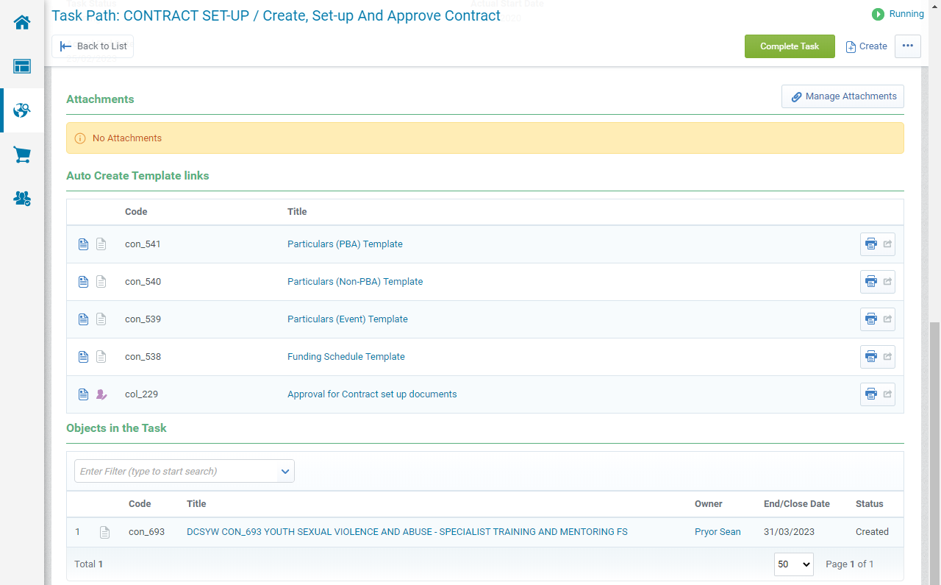941x585 pixels.
Task: Click Back to List
Action: click(x=92, y=46)
